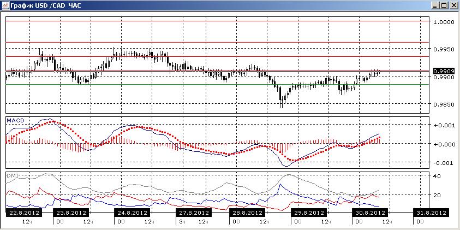The width and height of the screenshot is (460, 230).
Task: Click the top red resistance line at 1.0000
Action: pyautogui.click(x=217, y=21)
